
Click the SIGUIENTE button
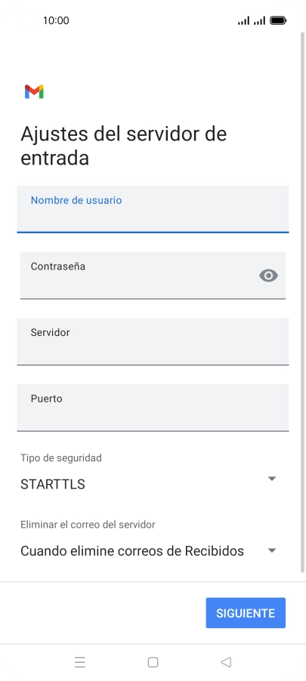point(246,613)
